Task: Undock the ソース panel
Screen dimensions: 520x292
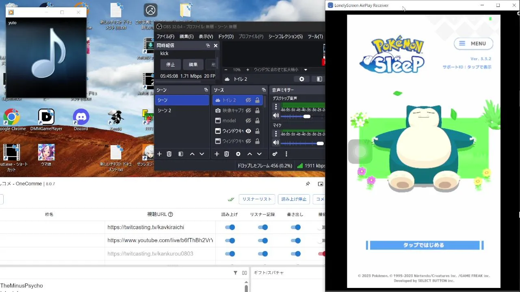Action: point(264,90)
